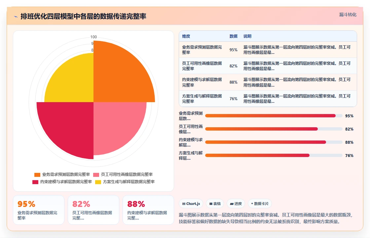The width and height of the screenshot is (370, 238).
Task: Click the icon in the Chart.js chip
Action: [x=184, y=204]
